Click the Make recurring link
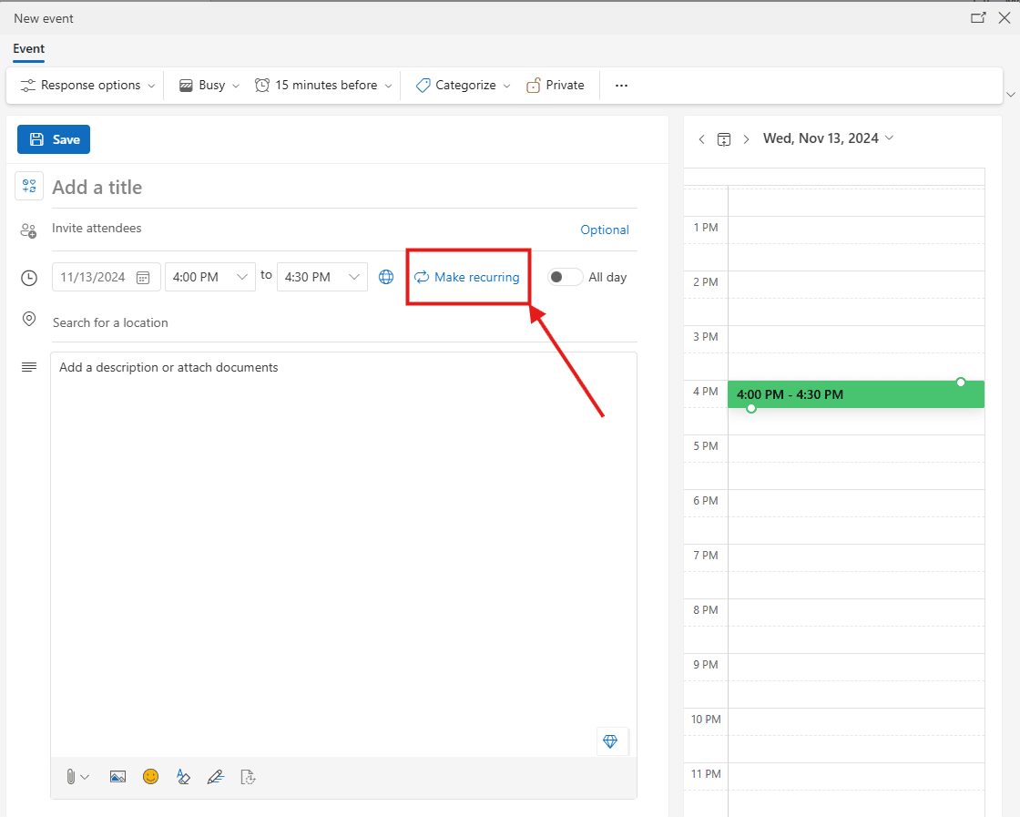This screenshot has width=1020, height=817. point(467,277)
